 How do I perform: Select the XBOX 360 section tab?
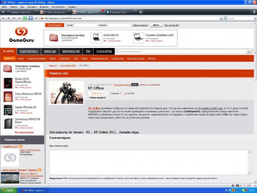(x=50, y=52)
